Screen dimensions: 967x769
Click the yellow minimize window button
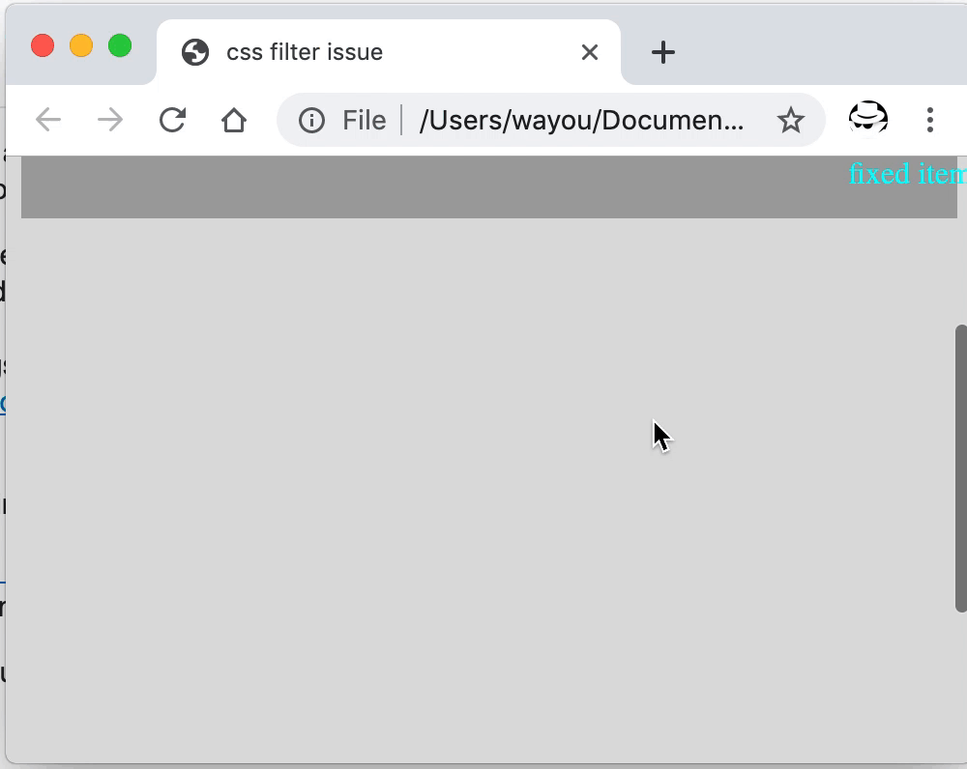(x=81, y=45)
